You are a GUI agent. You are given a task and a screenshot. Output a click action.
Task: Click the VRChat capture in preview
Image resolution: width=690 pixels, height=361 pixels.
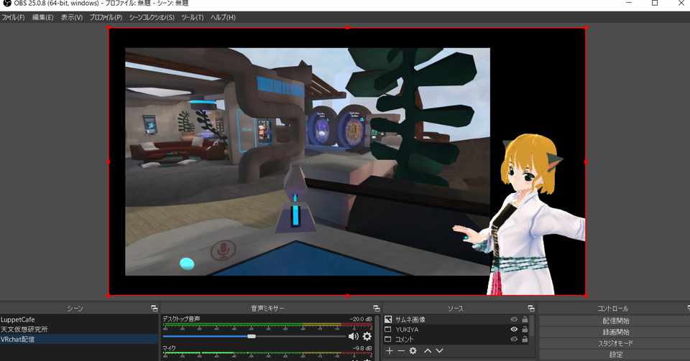point(307,161)
